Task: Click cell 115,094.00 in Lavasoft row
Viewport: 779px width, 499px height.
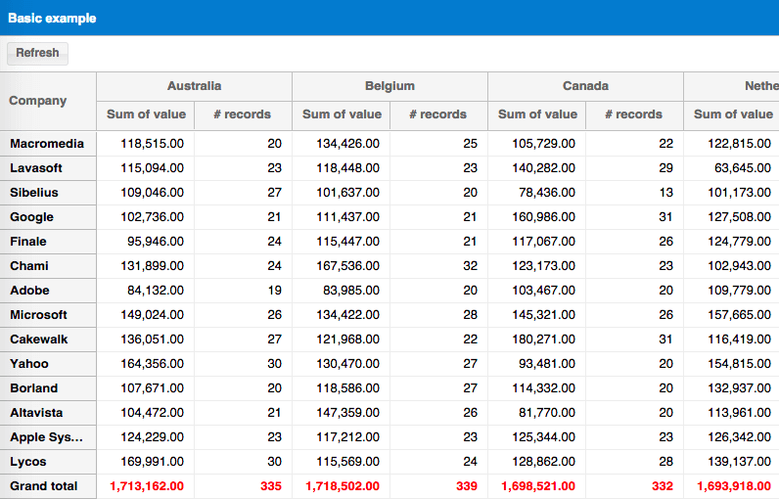Action: click(146, 168)
